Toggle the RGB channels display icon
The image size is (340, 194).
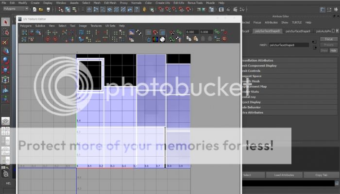(155, 39)
